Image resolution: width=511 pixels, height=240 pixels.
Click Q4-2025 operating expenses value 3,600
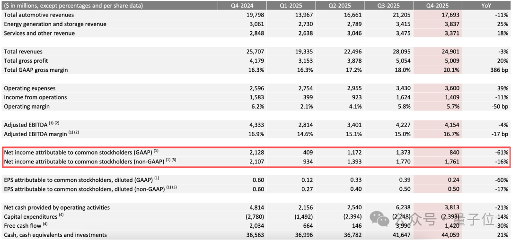(x=452, y=88)
